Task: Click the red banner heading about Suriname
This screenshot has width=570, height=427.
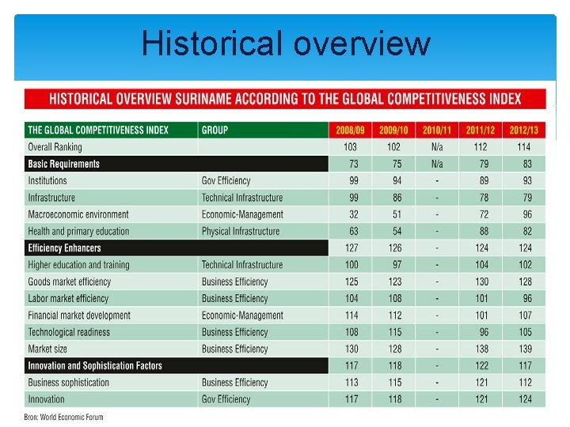Action: click(285, 99)
